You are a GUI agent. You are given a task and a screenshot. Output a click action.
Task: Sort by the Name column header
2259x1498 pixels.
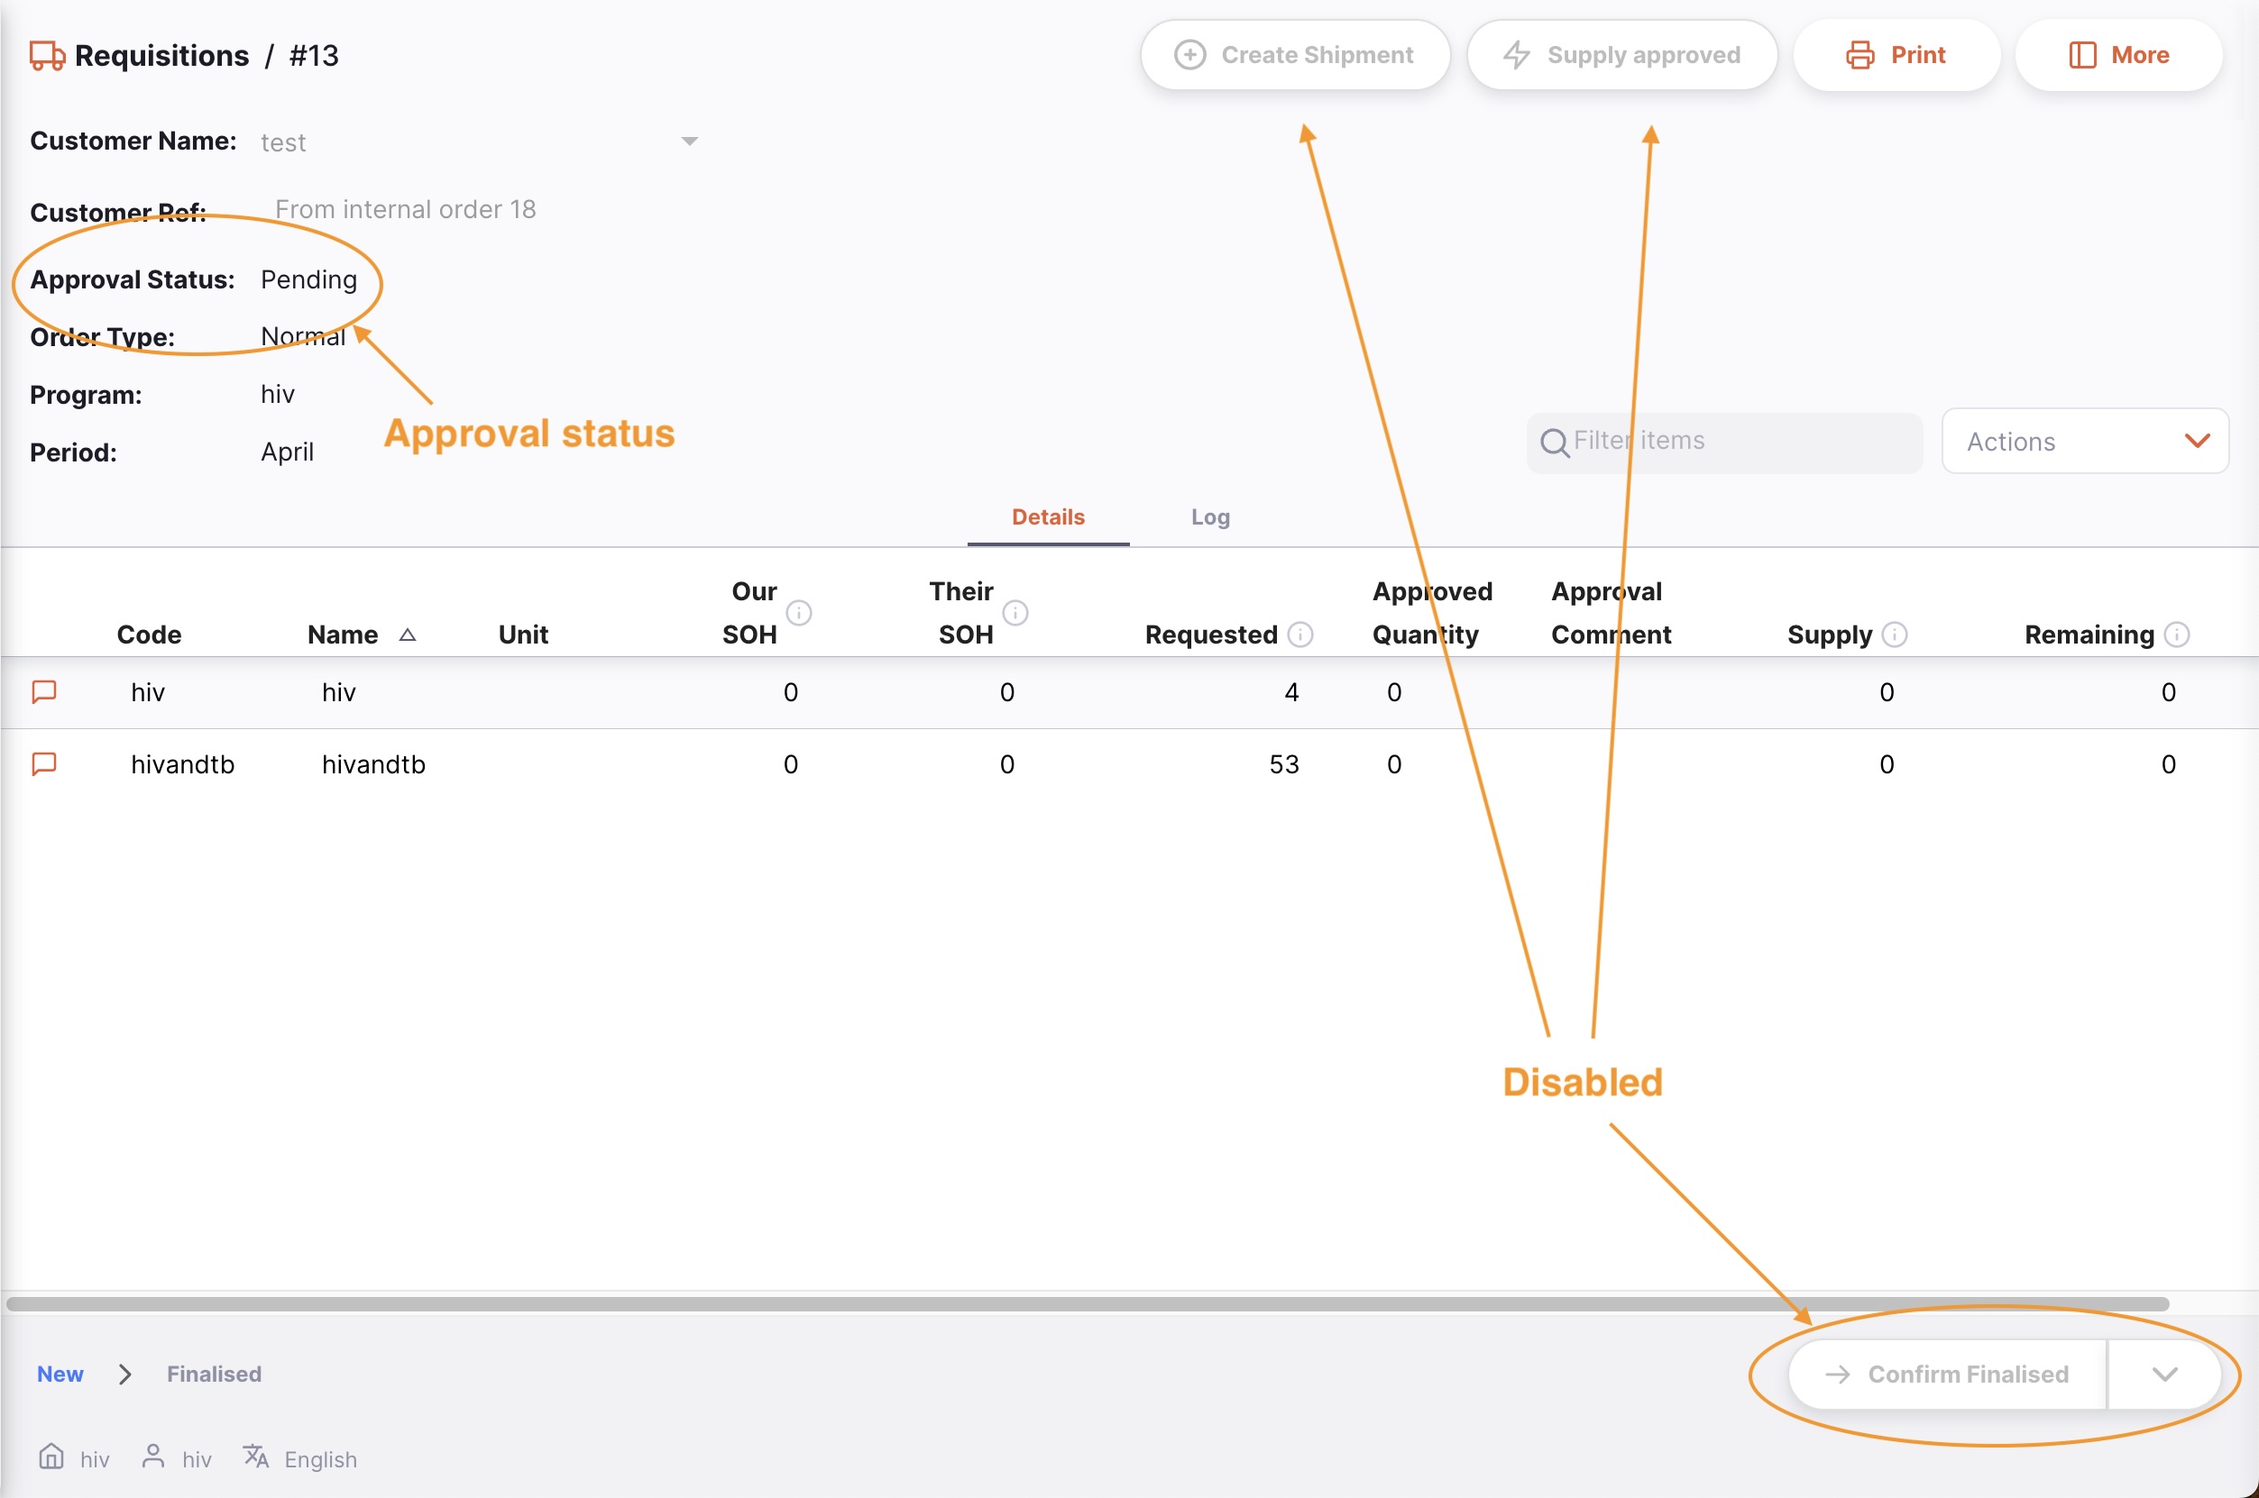pos(344,635)
